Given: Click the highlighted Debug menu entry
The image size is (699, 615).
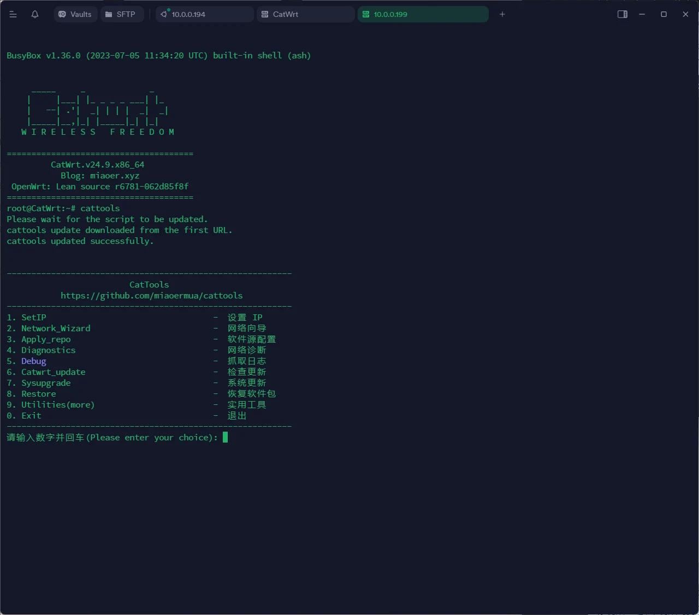Looking at the screenshot, I should [33, 361].
